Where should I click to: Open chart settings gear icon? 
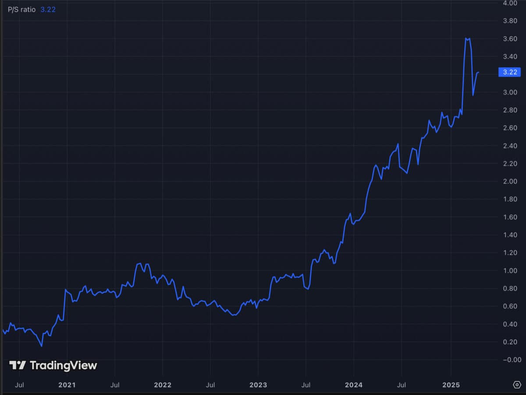tap(516, 384)
